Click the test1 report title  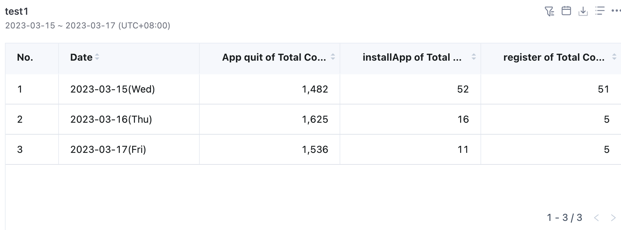(x=16, y=12)
